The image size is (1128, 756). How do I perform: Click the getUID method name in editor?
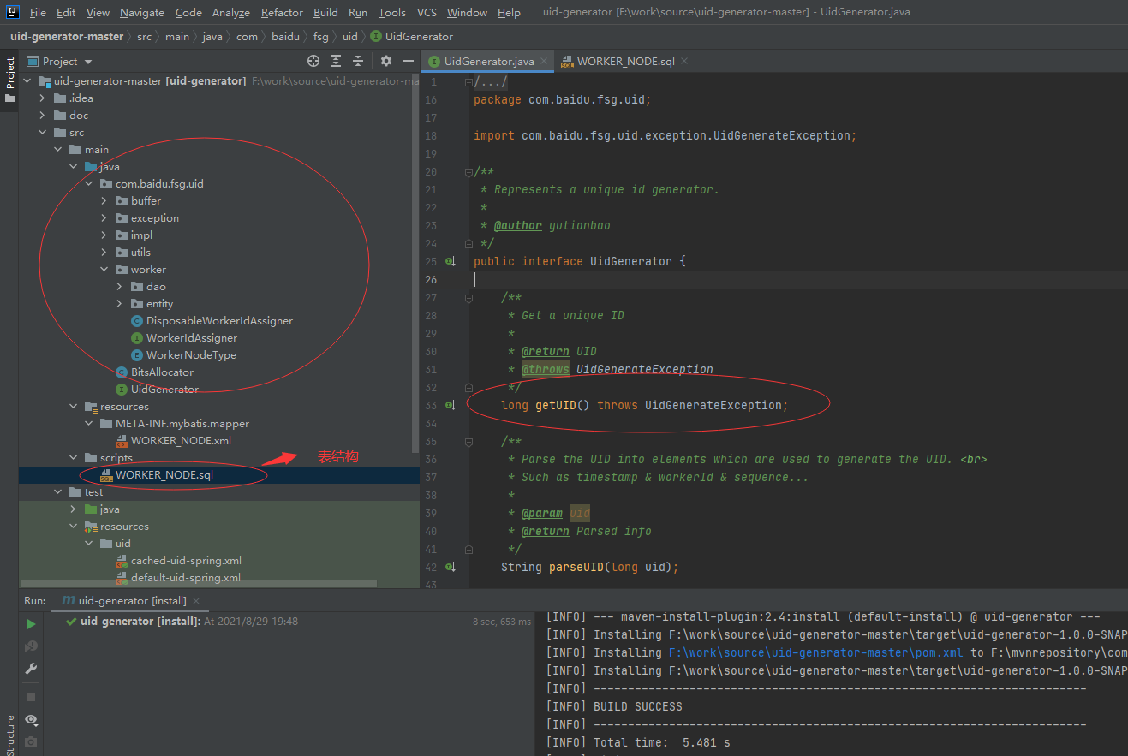coord(556,405)
